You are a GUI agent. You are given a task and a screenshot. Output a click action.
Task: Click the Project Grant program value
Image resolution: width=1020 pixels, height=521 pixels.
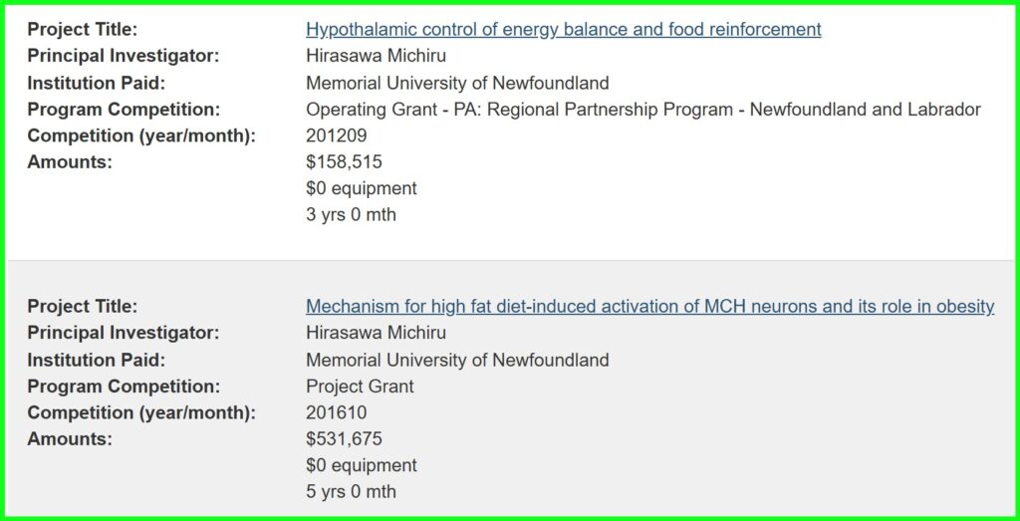[x=360, y=387]
